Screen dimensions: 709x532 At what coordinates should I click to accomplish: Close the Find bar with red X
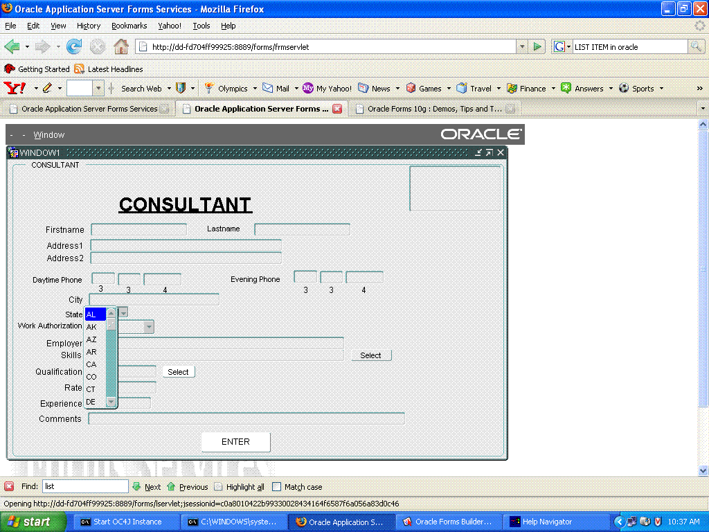point(9,486)
